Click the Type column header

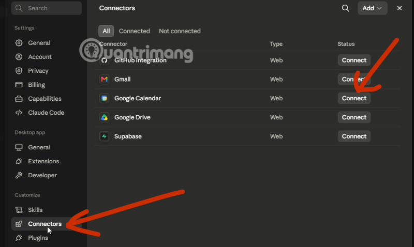tap(276, 44)
